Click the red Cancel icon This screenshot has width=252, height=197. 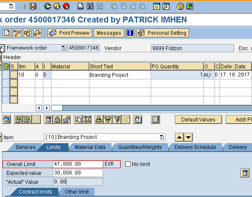click(66, 6)
